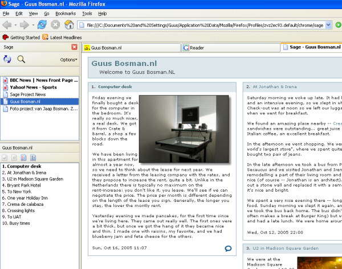The image size is (342, 269).
Task: Click the Madison Square concert photo thumbnail
Action: (x=320, y=263)
